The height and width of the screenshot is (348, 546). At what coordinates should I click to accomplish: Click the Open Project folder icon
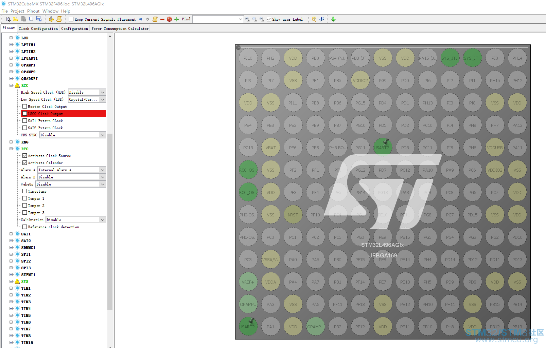[x=16, y=19]
